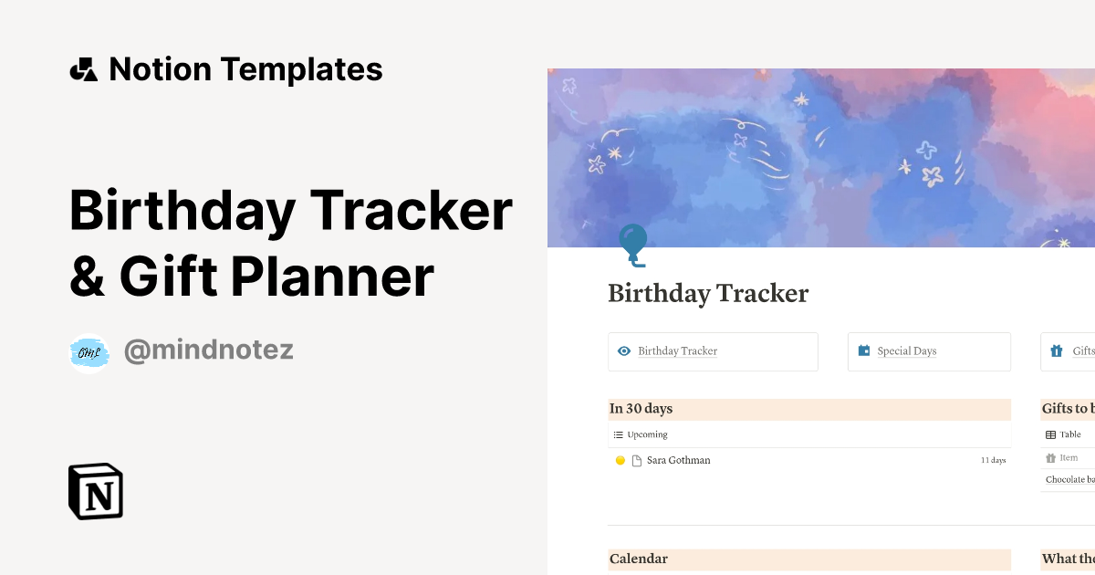
Task: Click the watercolor cover image banner
Action: 821,155
